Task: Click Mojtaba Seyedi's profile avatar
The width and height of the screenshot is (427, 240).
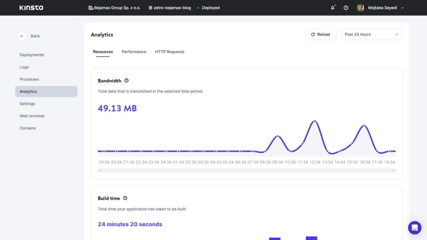Action: point(360,7)
